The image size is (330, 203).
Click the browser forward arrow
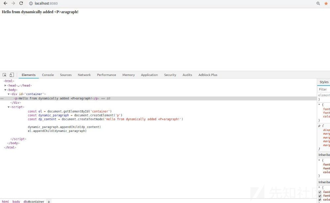pyautogui.click(x=13, y=3)
